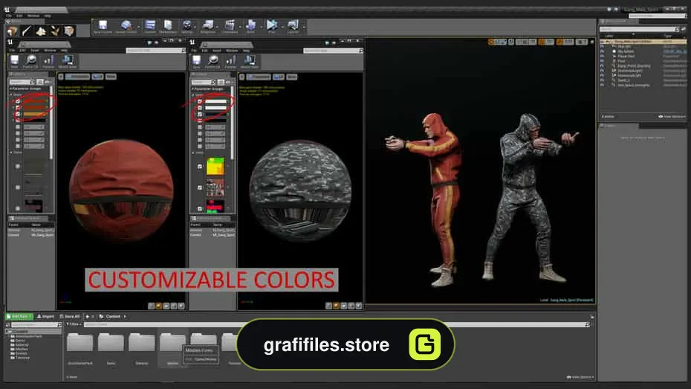Click Find in CB in left material editor

click(31, 61)
